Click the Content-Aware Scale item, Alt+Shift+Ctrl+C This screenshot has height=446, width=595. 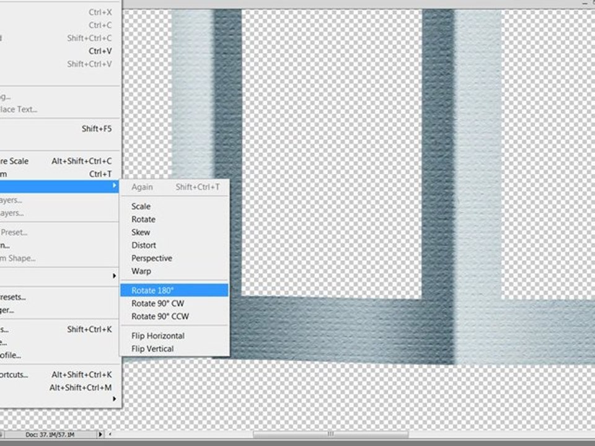[x=59, y=161]
